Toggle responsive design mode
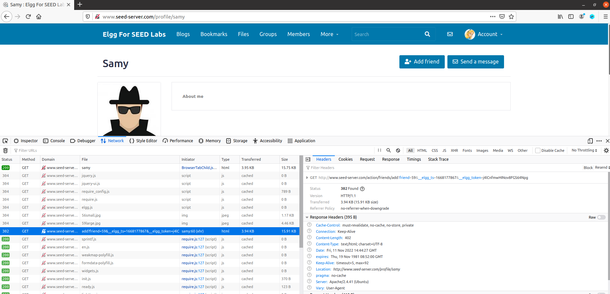Viewport: 610px width, 294px height. coord(590,141)
